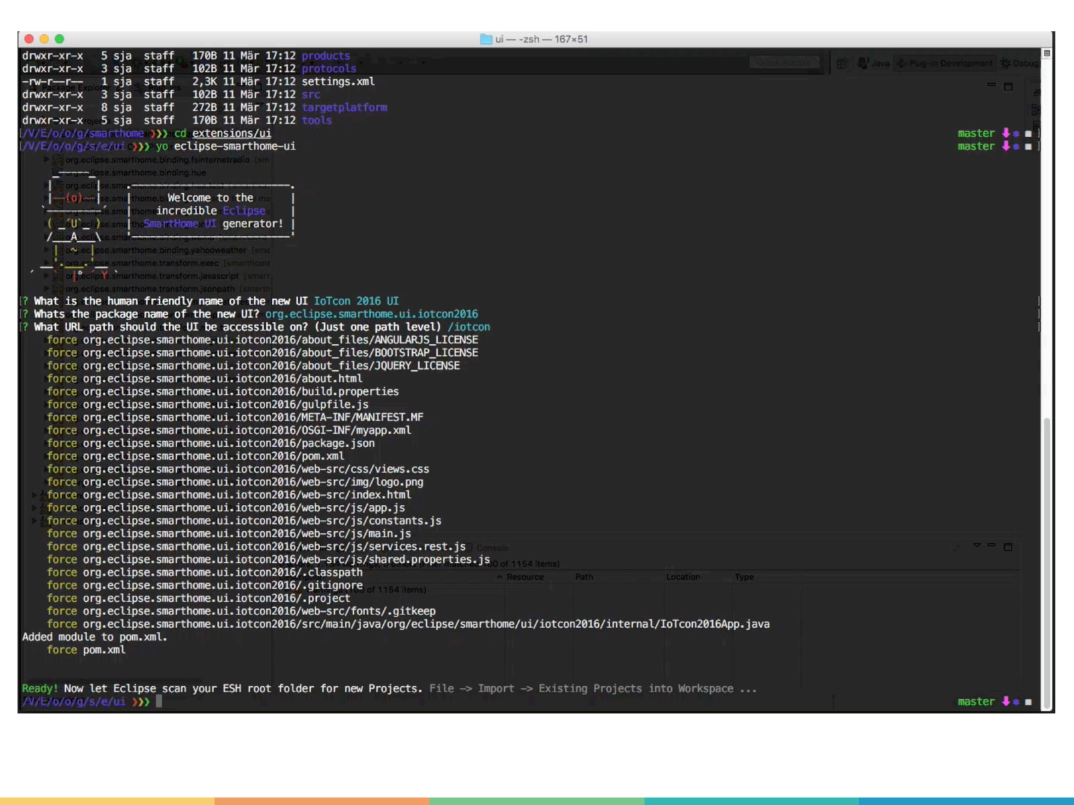Close the terminal window with red button

29,39
